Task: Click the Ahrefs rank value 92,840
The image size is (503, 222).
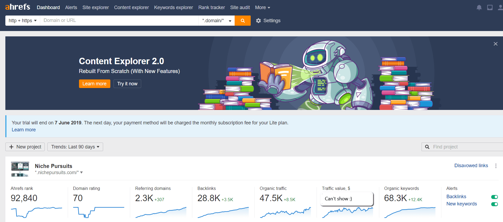Action: click(24, 198)
